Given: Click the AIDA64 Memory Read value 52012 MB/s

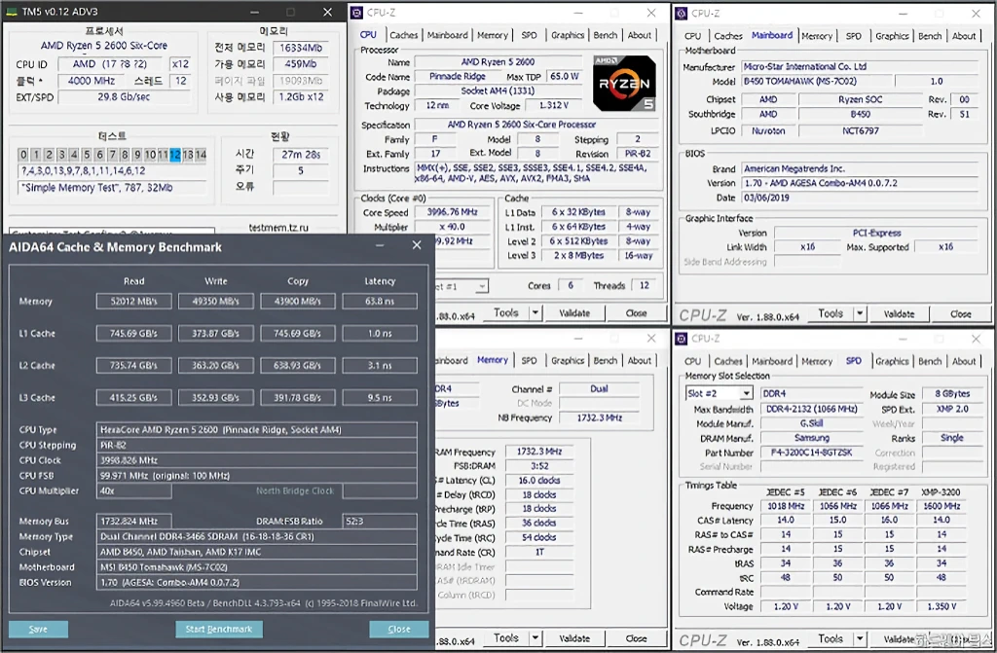Looking at the screenshot, I should pyautogui.click(x=133, y=301).
